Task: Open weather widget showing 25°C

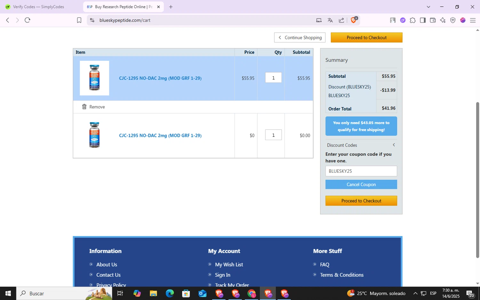Action: click(x=376, y=293)
